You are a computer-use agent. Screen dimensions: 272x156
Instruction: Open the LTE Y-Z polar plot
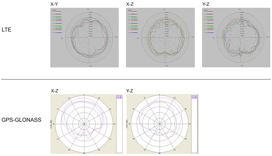241,38
